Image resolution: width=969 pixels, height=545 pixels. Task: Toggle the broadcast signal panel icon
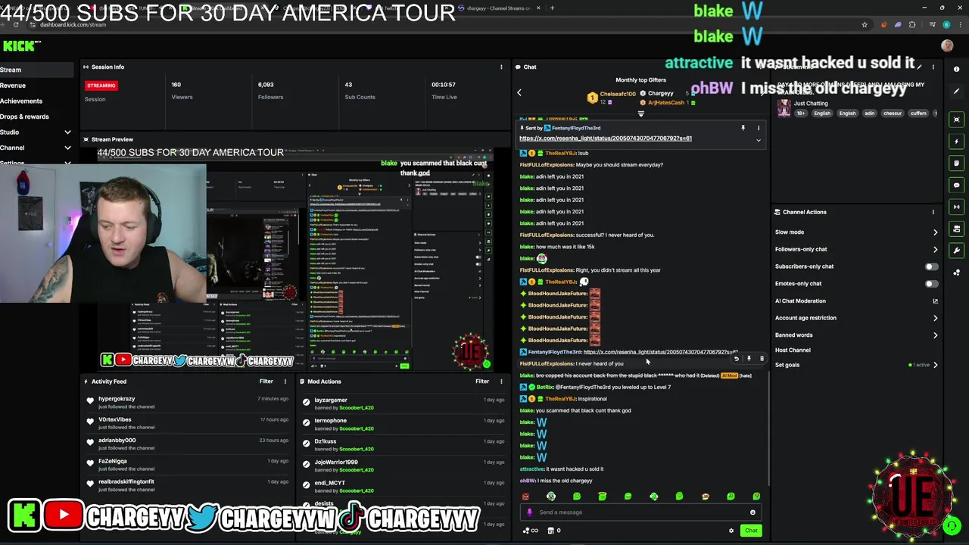[x=957, y=207]
